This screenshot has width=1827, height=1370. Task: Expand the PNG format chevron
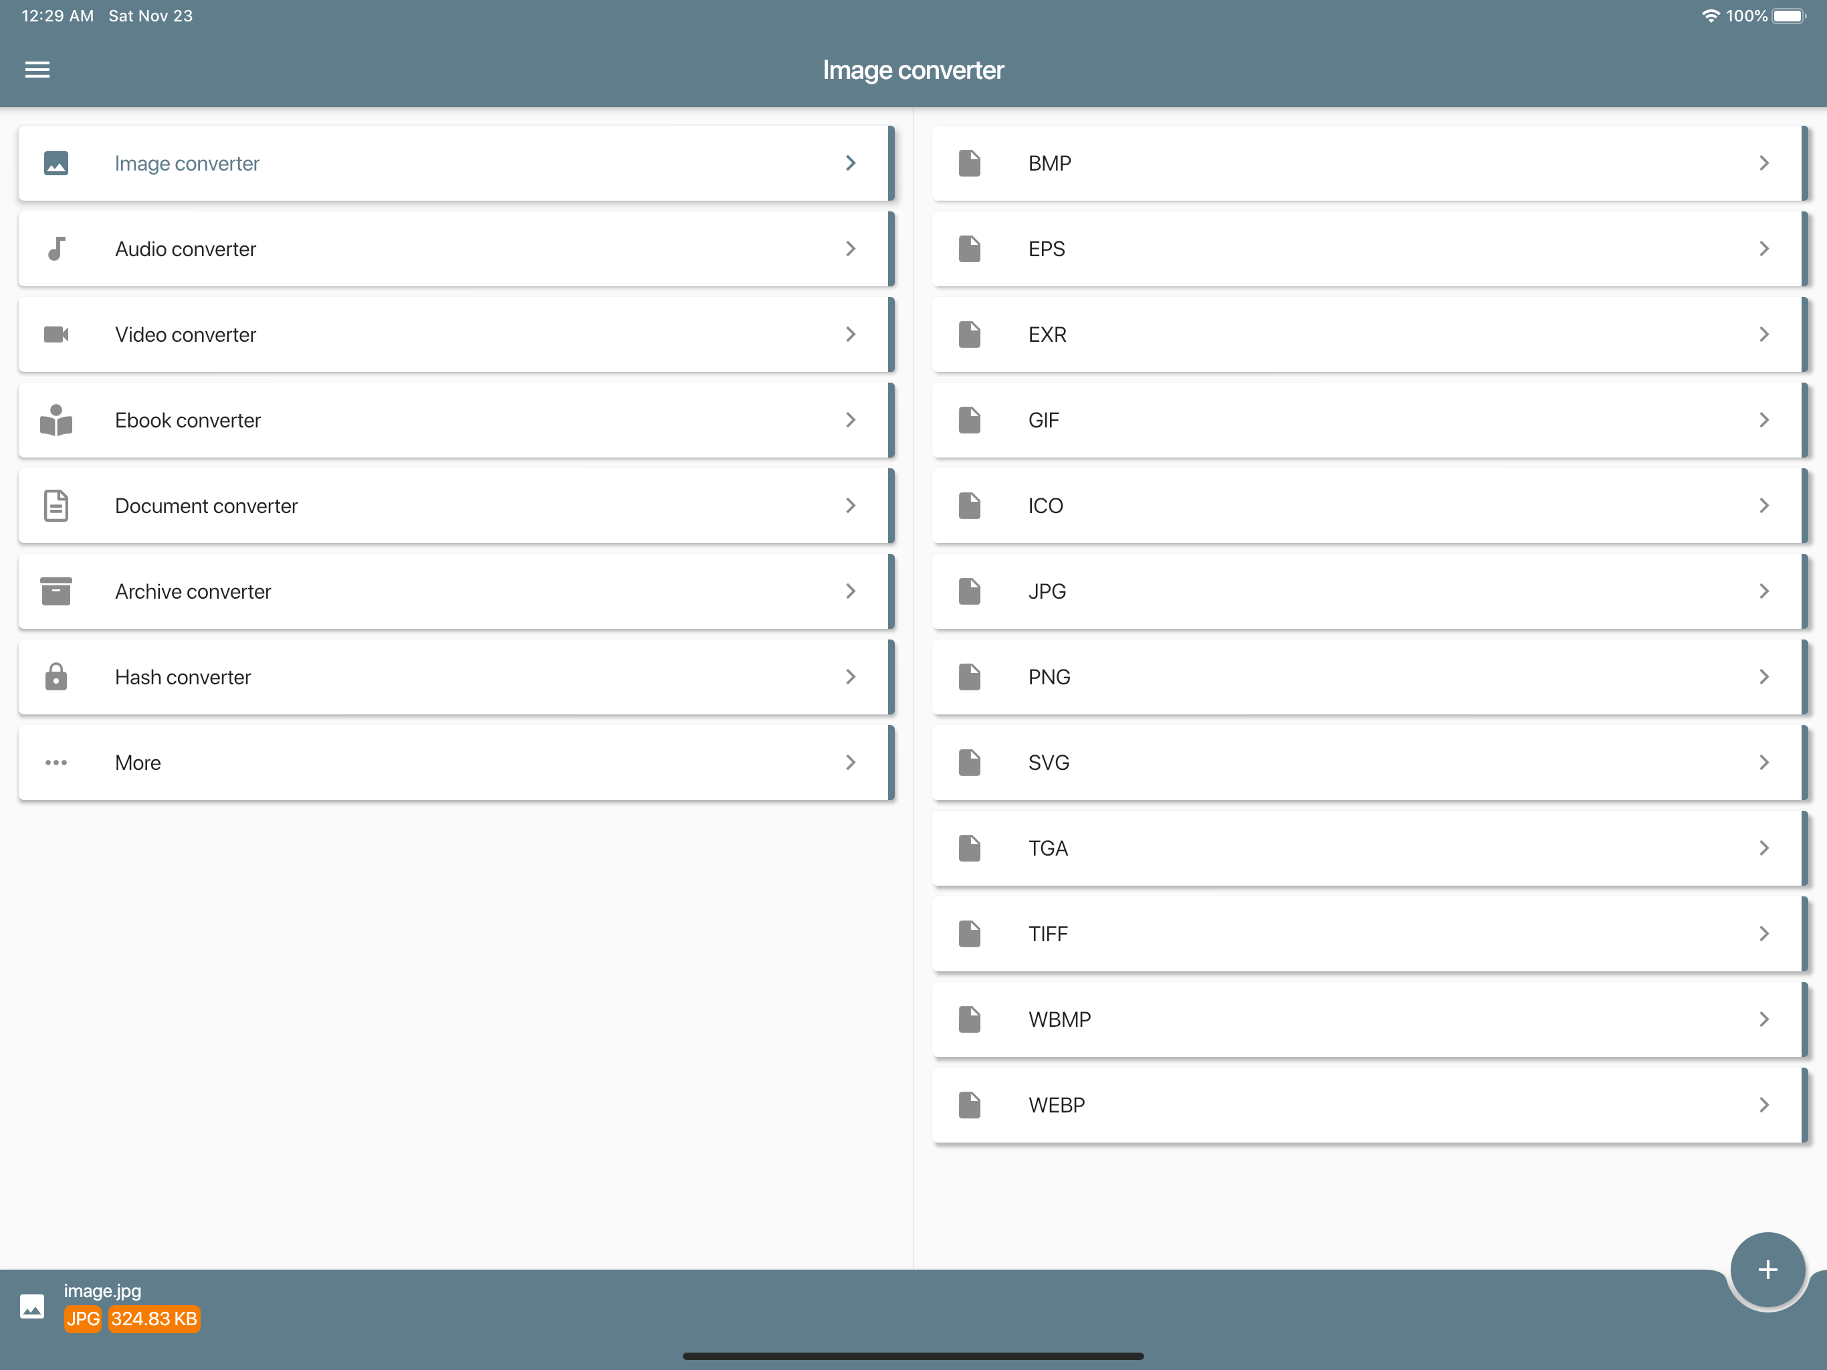point(1763,677)
